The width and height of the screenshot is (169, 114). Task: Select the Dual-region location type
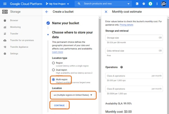tap(53, 70)
